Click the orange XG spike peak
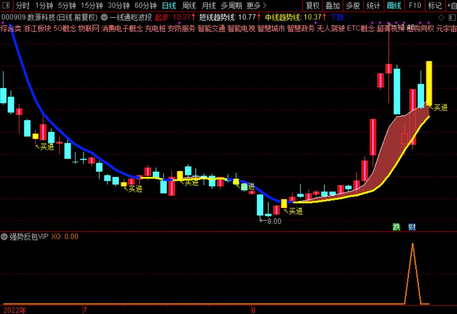The height and width of the screenshot is (314, 457). (413, 245)
